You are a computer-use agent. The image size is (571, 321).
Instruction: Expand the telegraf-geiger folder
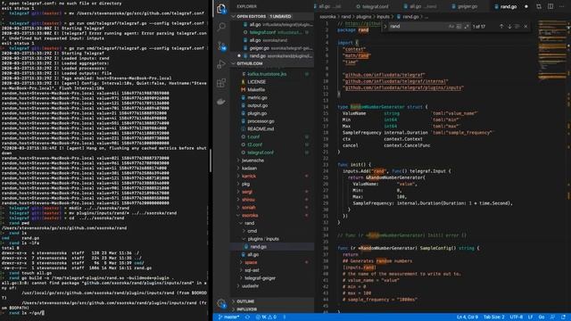[x=260, y=278]
